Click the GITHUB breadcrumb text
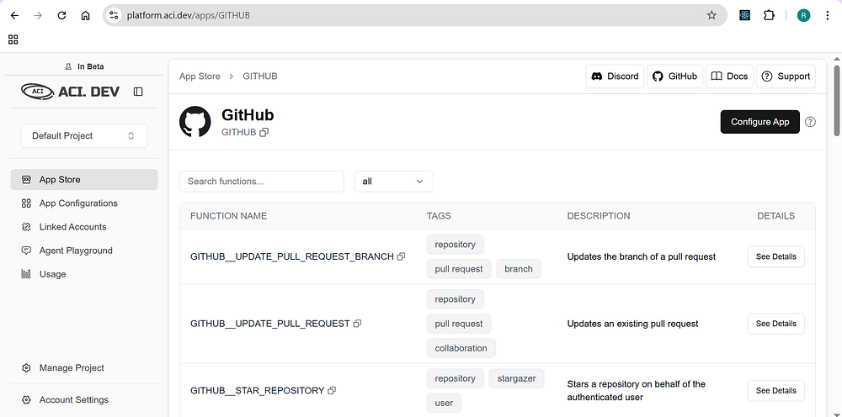Viewport: 842px width, 417px height. click(x=260, y=77)
